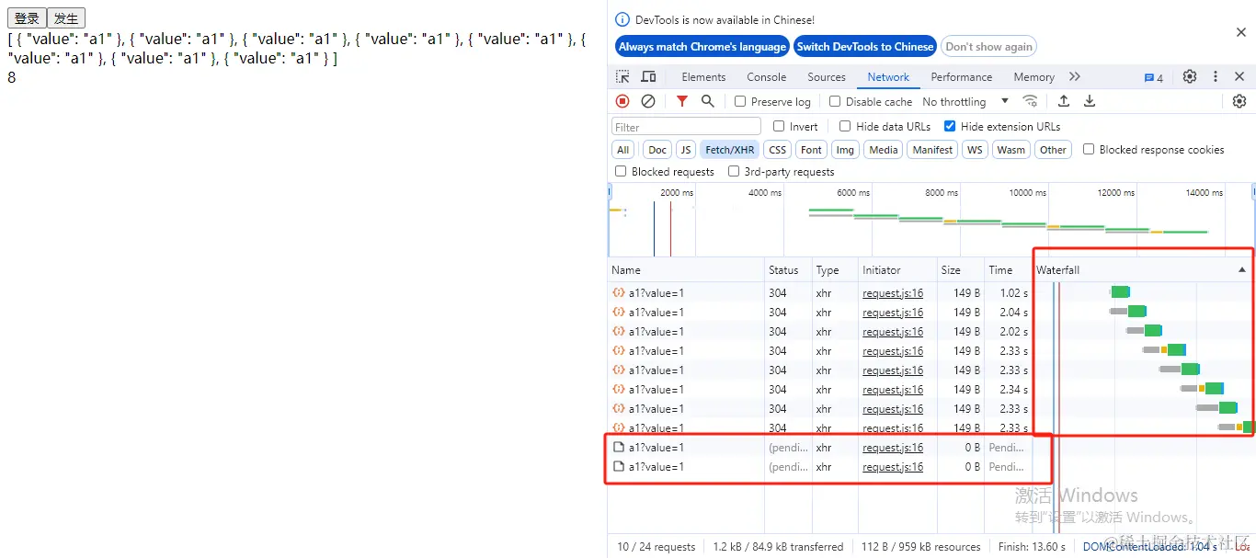Switch to the Elements tab
This screenshot has width=1256, height=558.
[x=703, y=77]
